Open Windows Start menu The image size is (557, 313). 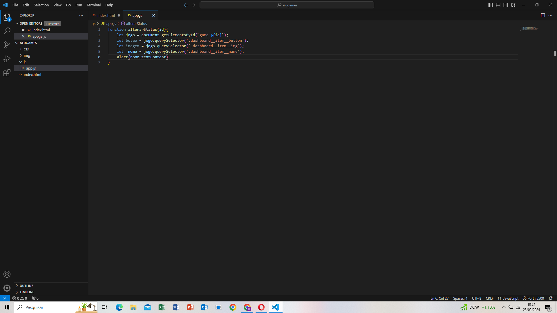[7, 307]
